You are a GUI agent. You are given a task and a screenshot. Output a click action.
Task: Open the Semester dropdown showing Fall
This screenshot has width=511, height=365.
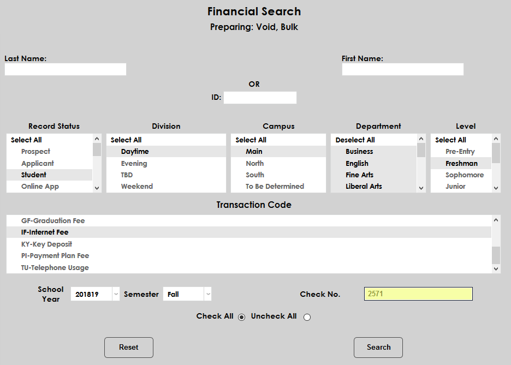coord(187,294)
